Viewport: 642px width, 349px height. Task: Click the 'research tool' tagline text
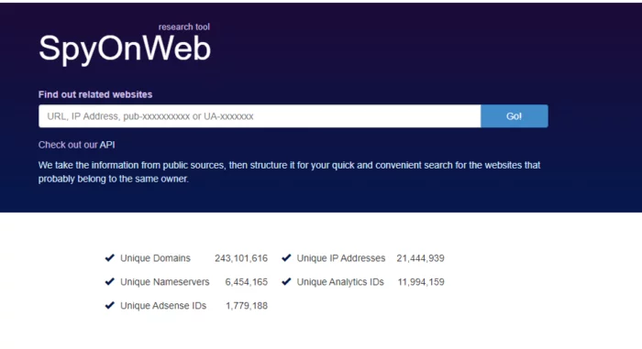(183, 27)
